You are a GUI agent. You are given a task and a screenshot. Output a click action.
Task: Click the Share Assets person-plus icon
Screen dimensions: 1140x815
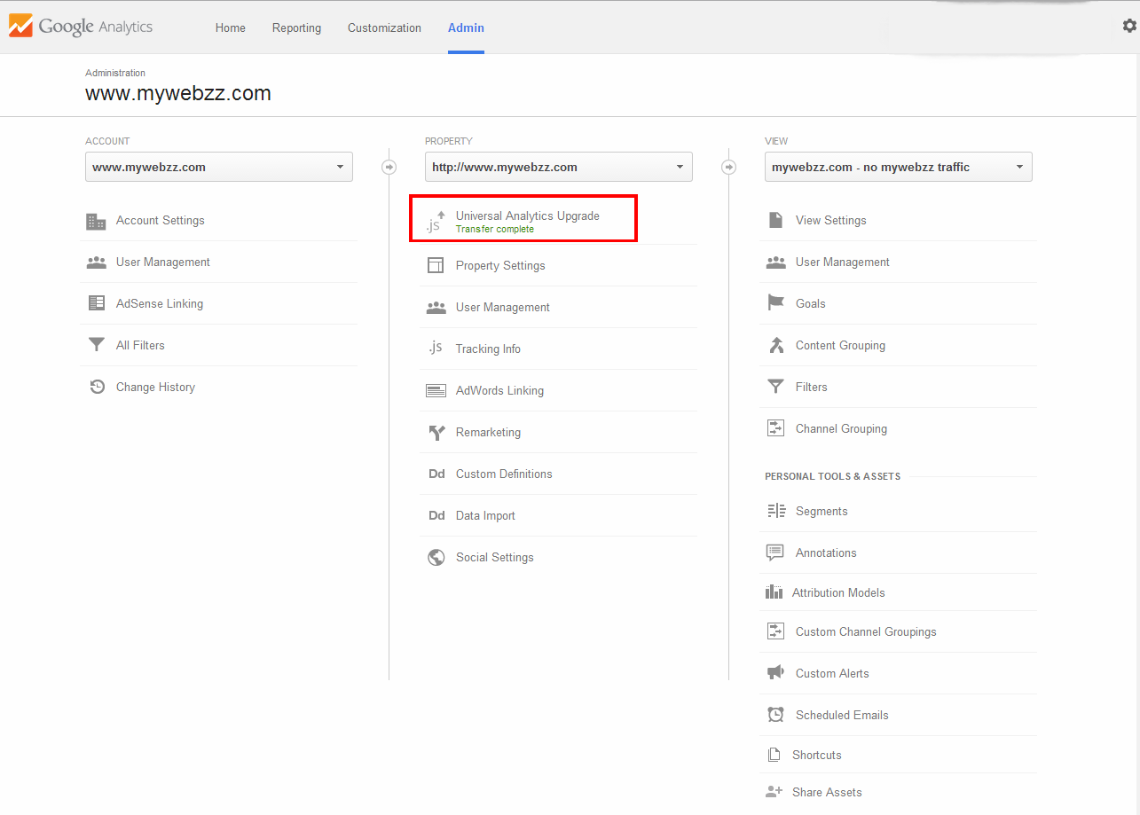coord(774,792)
